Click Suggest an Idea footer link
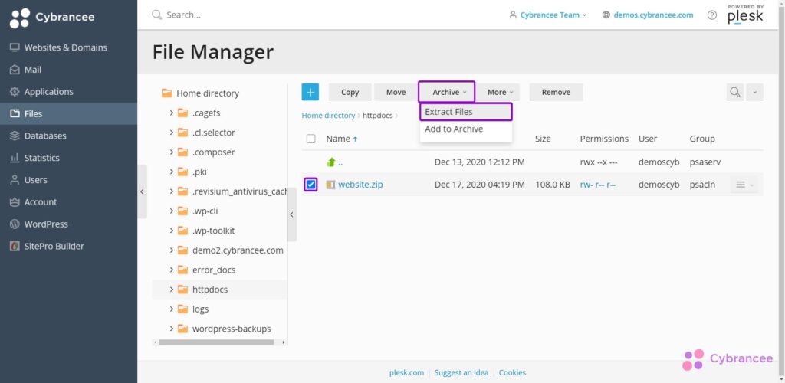This screenshot has height=383, width=785. coord(461,372)
